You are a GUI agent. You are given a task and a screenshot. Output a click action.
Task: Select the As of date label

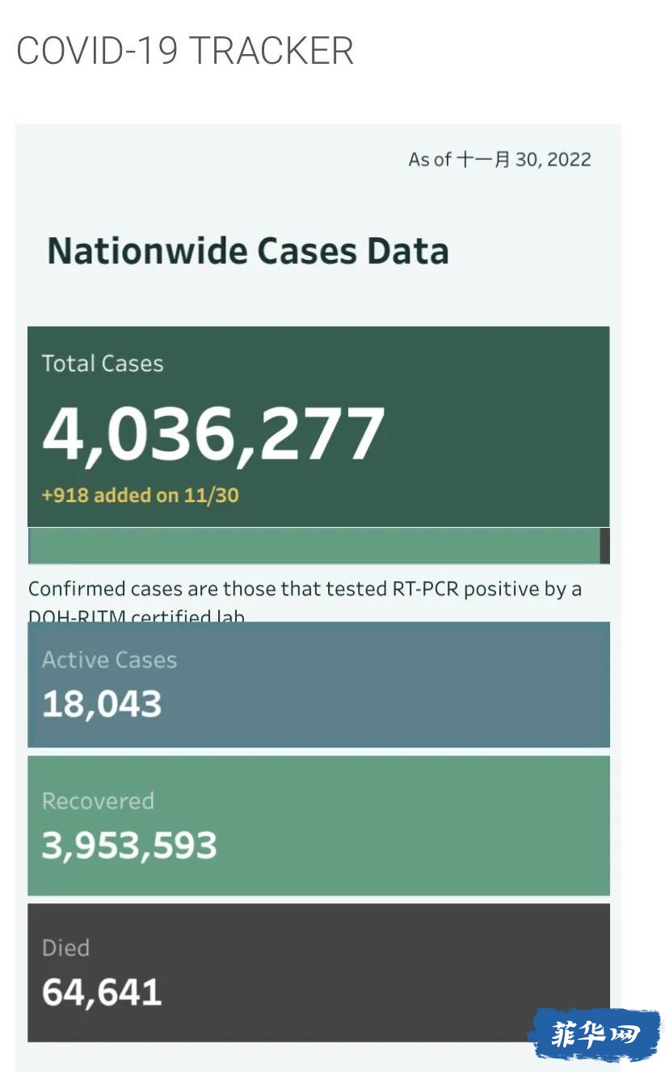(499, 159)
